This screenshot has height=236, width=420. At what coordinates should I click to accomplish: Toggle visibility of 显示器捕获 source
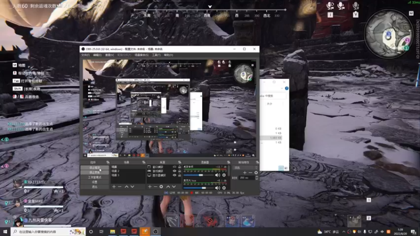[x=174, y=175]
